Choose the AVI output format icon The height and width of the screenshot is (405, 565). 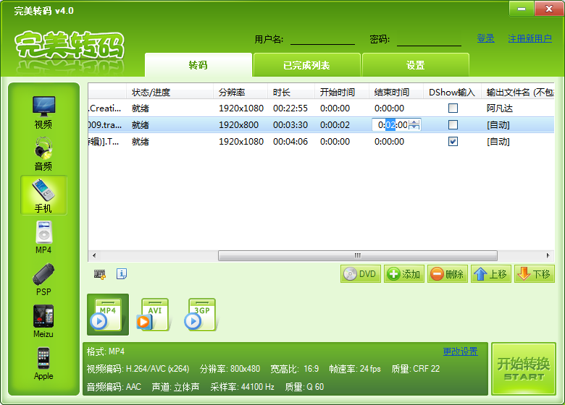pos(152,315)
